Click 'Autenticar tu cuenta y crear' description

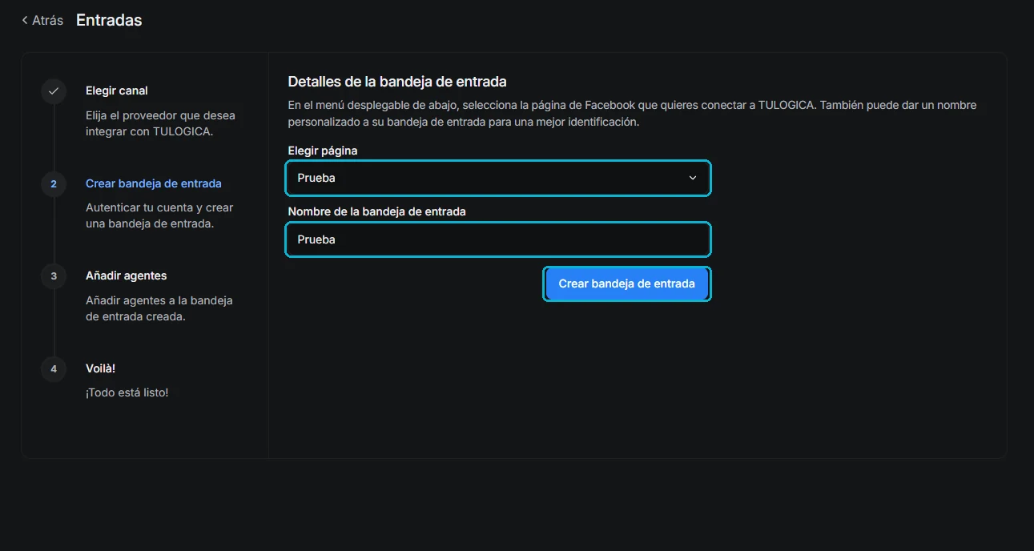click(159, 215)
